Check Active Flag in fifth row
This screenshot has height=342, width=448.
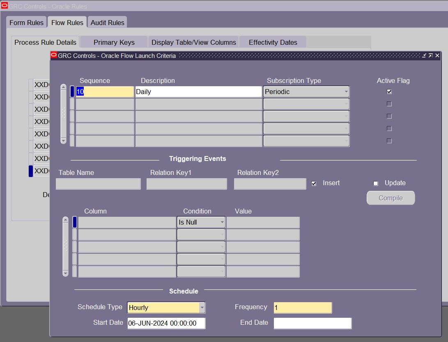pos(389,140)
